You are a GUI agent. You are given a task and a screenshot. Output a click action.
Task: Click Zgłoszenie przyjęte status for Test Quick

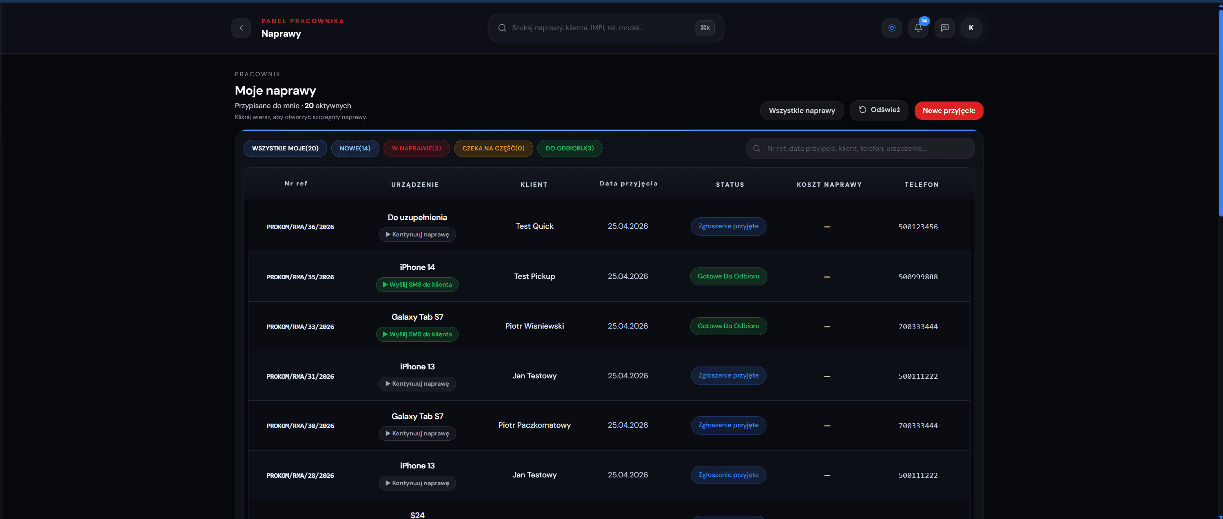click(728, 226)
